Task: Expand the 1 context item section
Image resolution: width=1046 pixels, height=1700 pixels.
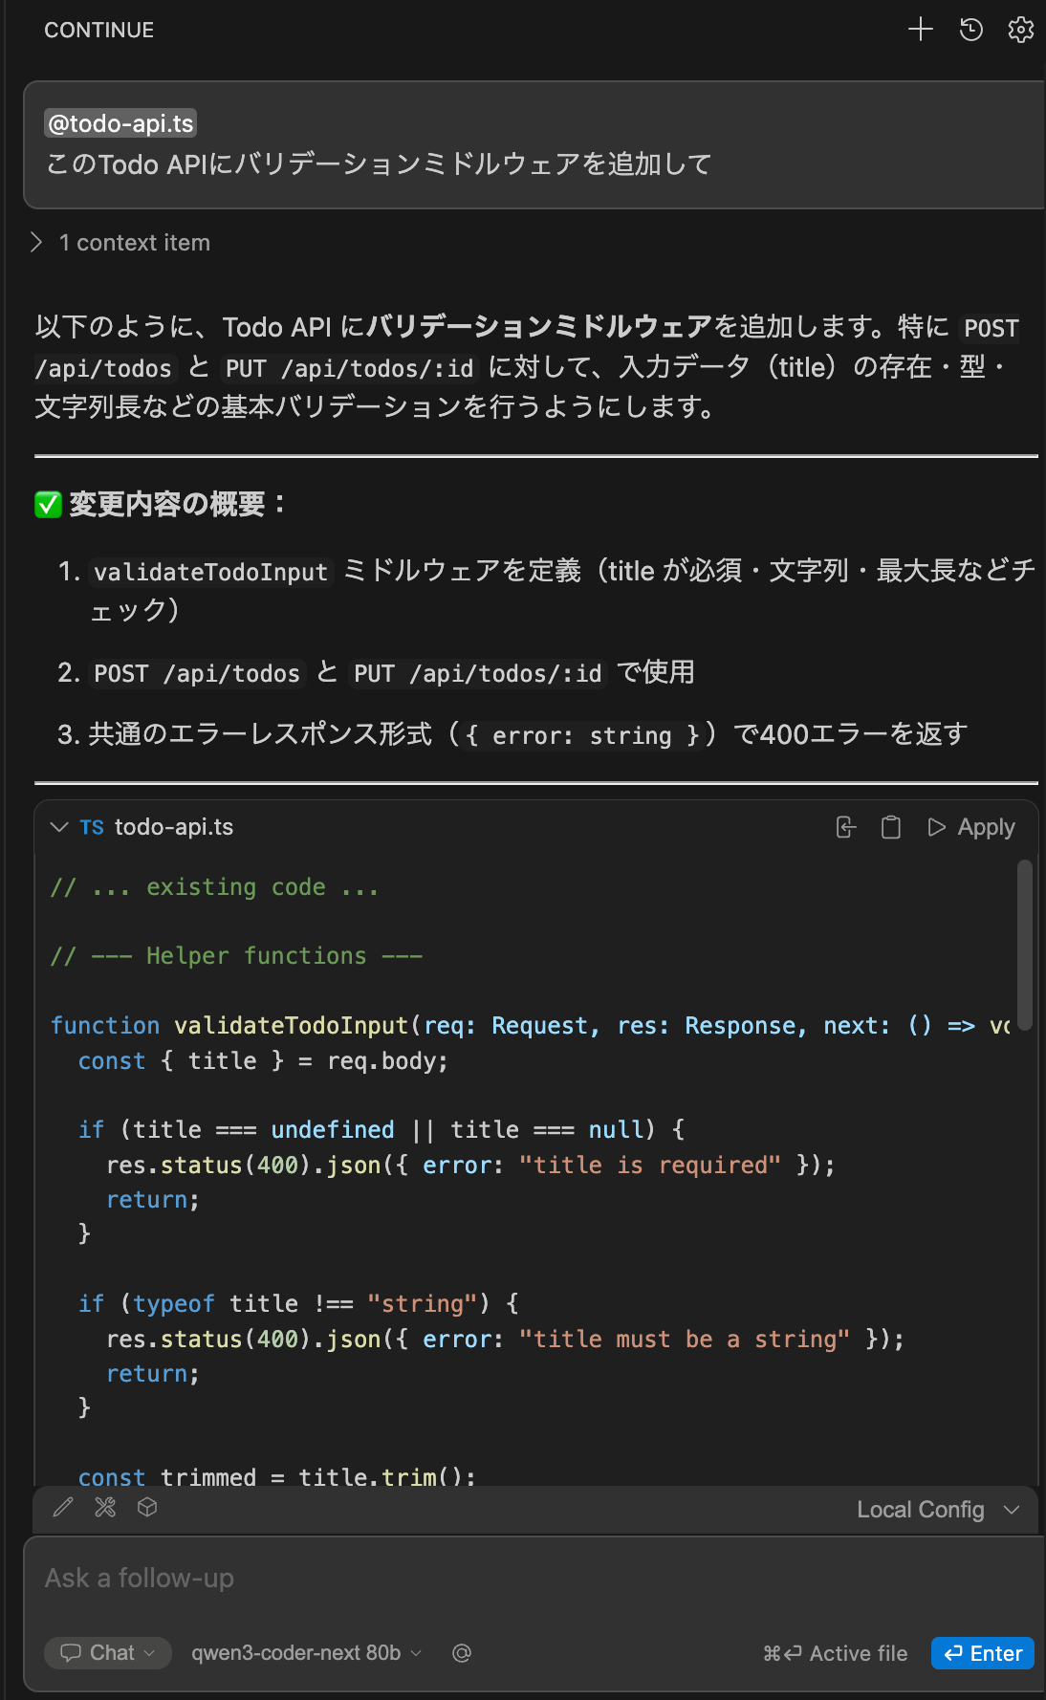Action: (x=119, y=243)
